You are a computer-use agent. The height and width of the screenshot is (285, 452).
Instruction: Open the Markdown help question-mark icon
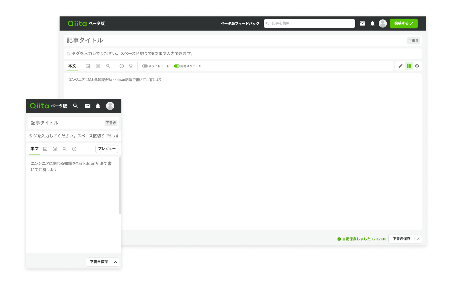tap(122, 66)
